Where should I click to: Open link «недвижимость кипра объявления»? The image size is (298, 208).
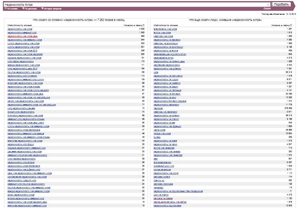coord(24,166)
